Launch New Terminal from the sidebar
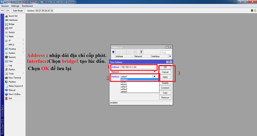 click(x=15, y=78)
